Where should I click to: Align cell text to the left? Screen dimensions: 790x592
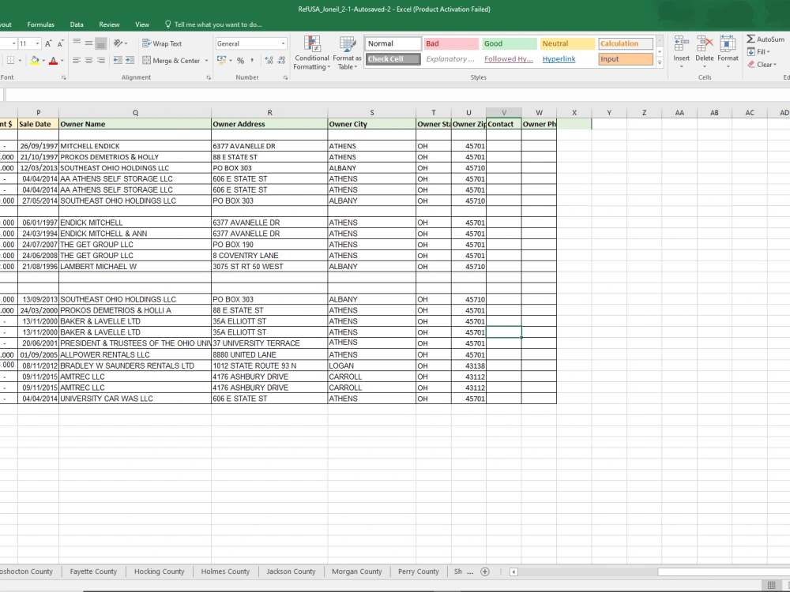tap(77, 61)
